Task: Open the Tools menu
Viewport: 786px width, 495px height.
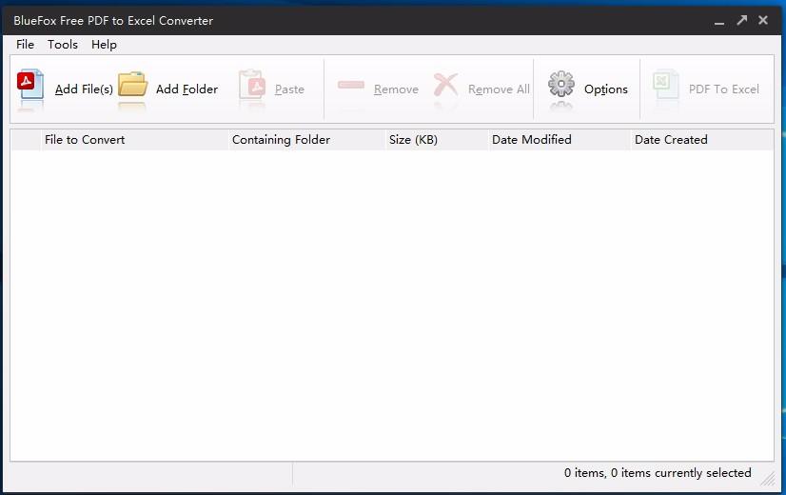Action: (63, 45)
